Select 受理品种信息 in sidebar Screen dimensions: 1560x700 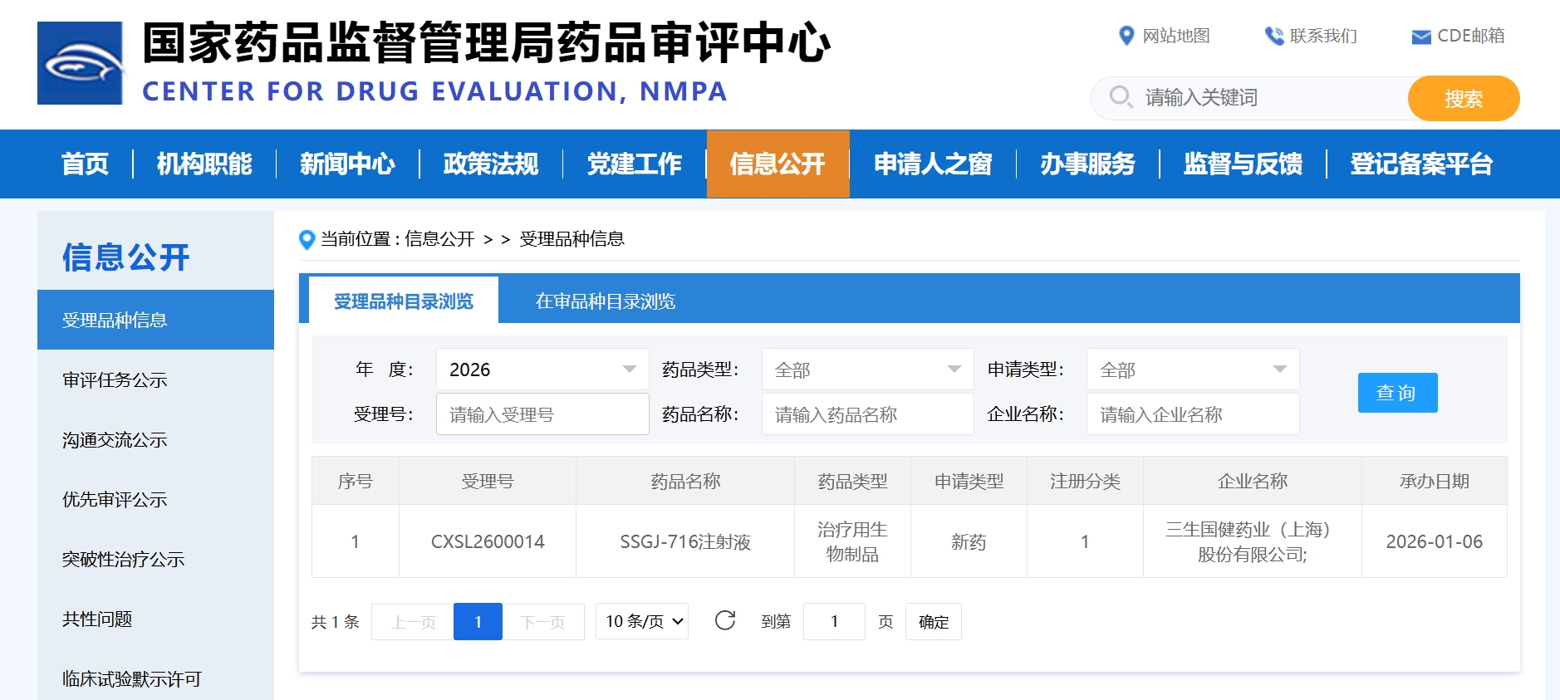click(x=155, y=320)
